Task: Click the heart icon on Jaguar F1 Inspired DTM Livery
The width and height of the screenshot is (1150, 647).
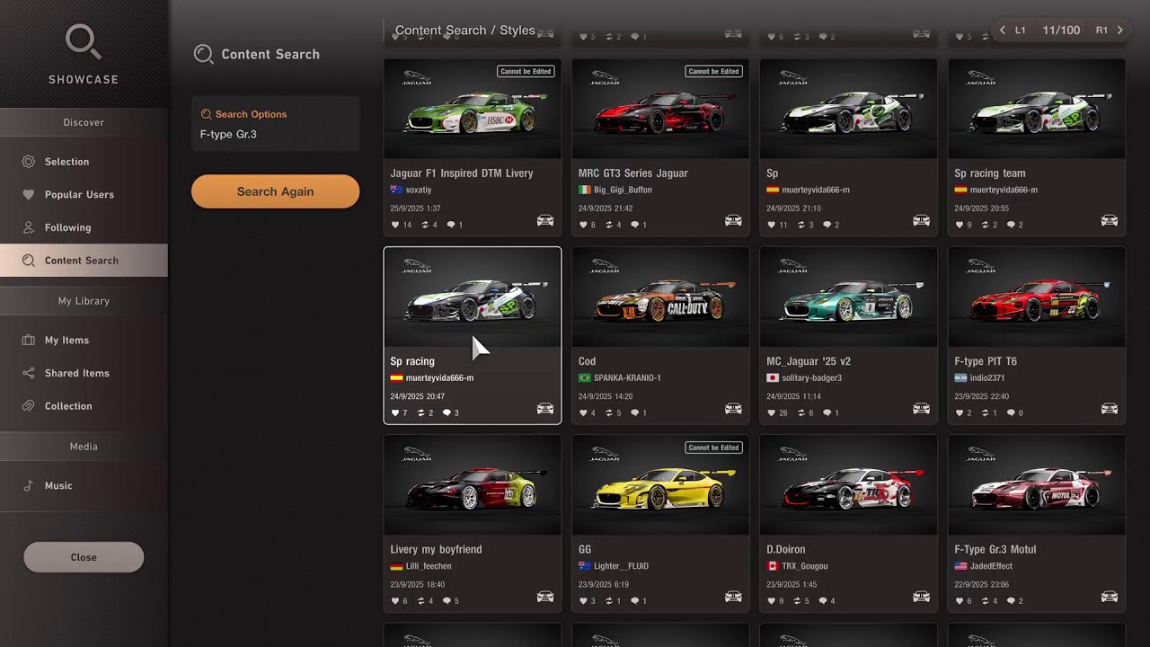Action: (x=395, y=225)
